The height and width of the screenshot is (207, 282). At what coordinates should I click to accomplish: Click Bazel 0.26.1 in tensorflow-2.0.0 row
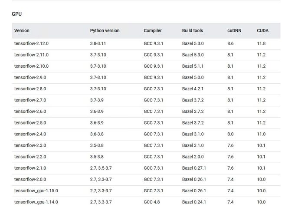(194, 180)
